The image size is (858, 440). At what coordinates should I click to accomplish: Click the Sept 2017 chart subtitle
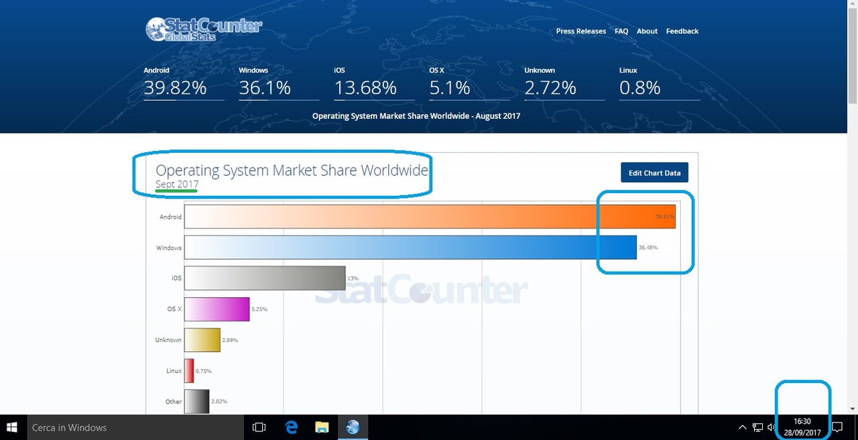(177, 184)
